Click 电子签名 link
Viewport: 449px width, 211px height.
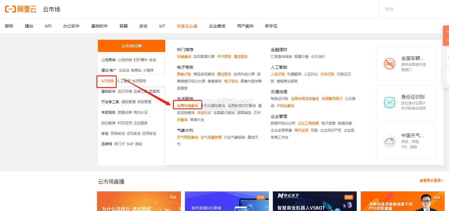click(x=231, y=81)
